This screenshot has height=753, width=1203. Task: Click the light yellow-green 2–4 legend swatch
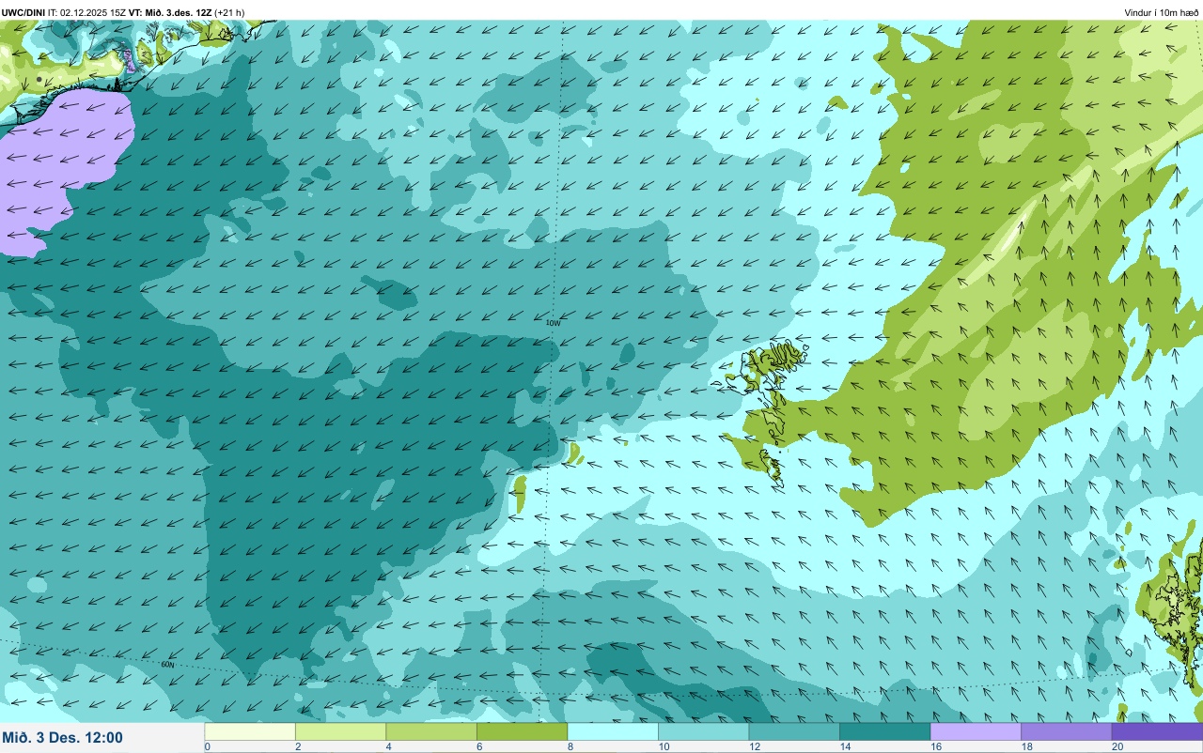click(340, 731)
